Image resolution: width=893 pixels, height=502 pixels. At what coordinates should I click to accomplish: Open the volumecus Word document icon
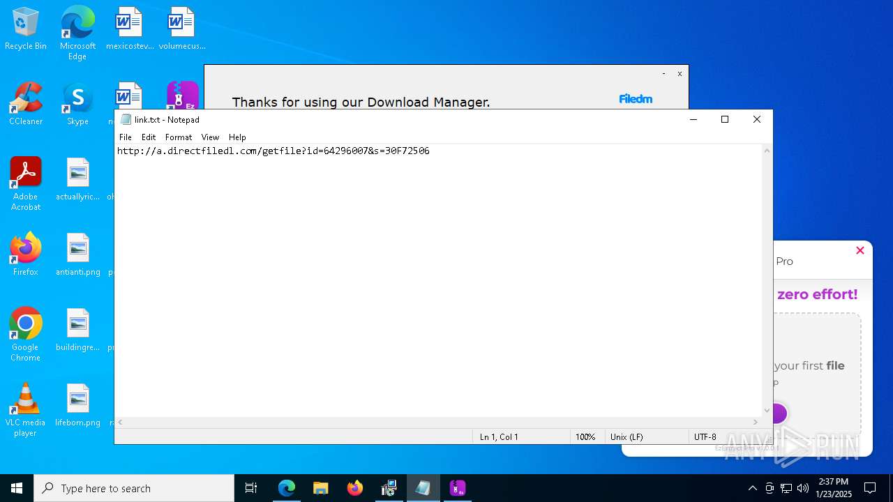(x=181, y=29)
